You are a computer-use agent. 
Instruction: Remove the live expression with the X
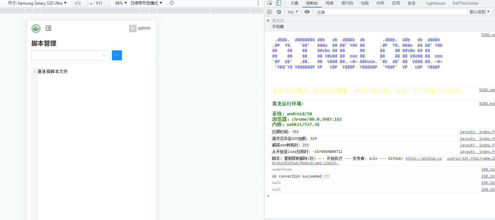pyautogui.click(x=268, y=20)
